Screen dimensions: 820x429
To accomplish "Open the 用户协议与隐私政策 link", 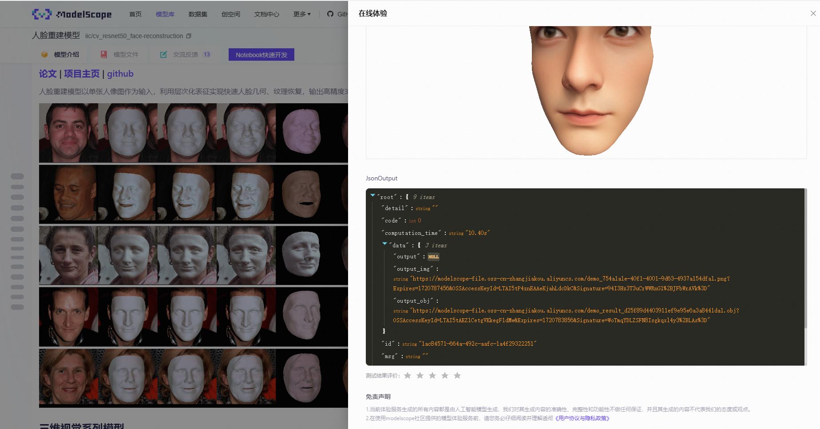I will pos(582,418).
